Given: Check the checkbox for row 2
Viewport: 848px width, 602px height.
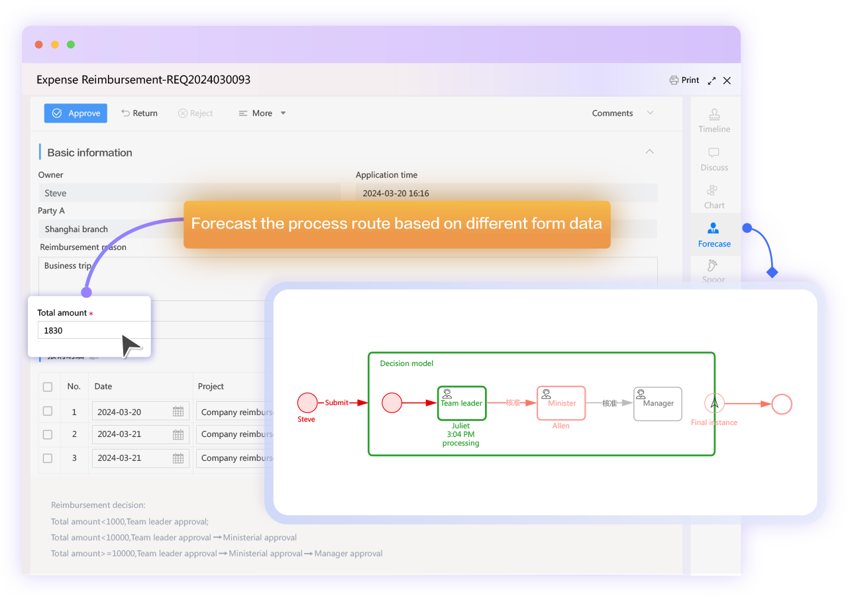Looking at the screenshot, I should click(48, 434).
